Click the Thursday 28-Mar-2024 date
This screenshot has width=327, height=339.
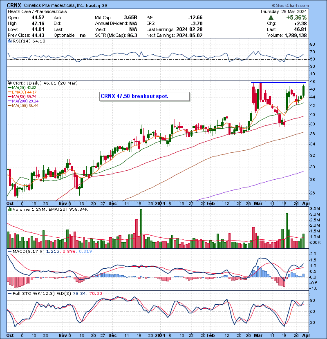283,11
